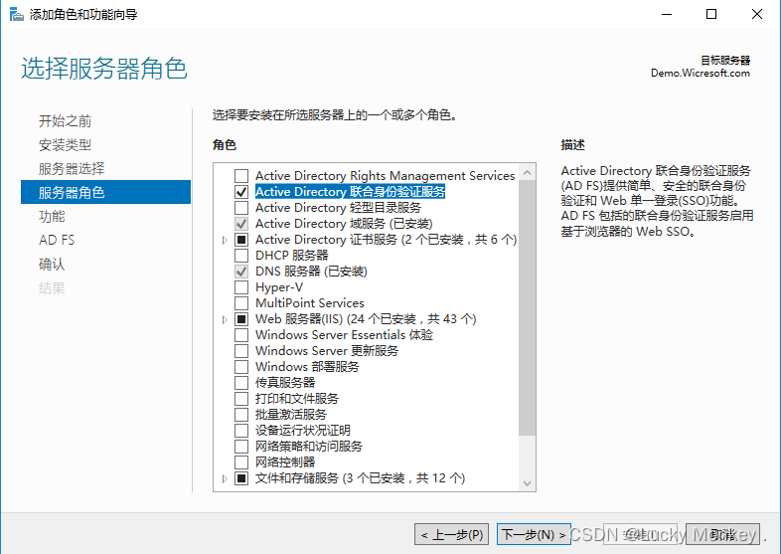Toggle 文件和存储服务 checkbox
This screenshot has width=781, height=554.
pyautogui.click(x=241, y=478)
